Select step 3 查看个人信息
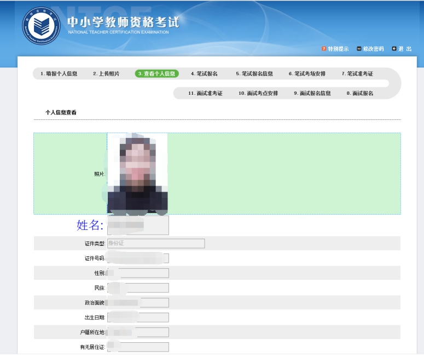The image size is (424, 357). 157,73
